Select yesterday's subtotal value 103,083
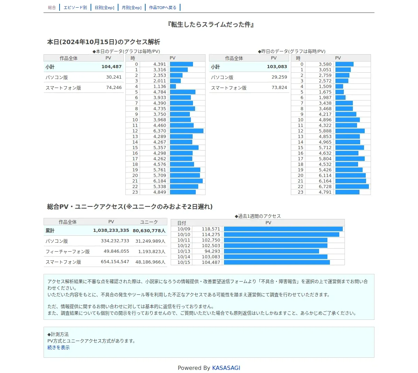 click(x=277, y=67)
